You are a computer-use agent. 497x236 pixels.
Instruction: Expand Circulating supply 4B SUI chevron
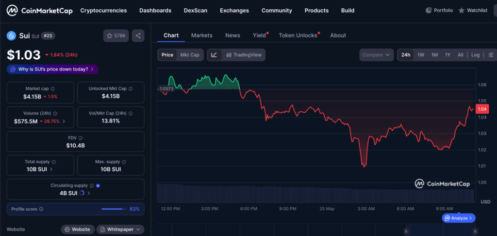point(89,193)
